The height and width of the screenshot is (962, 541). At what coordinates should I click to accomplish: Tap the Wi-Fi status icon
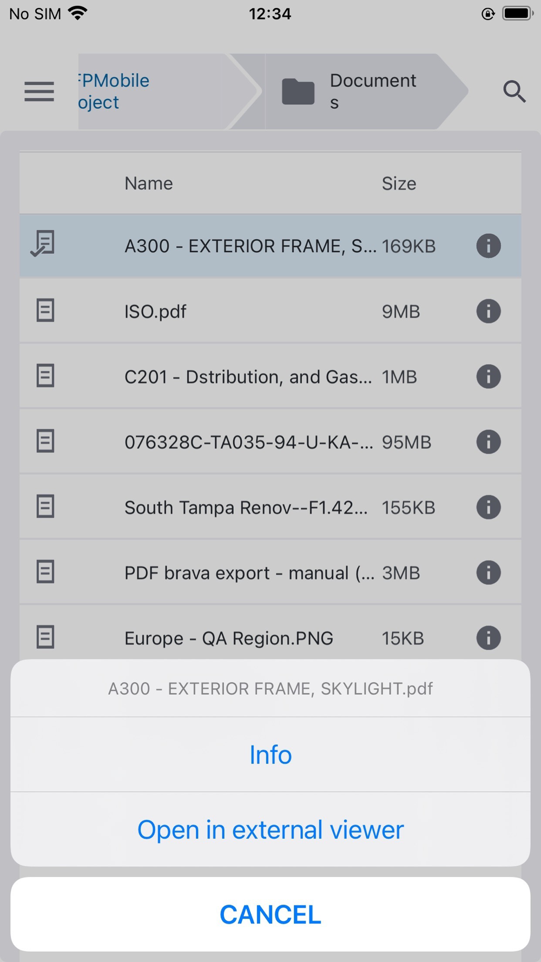(x=78, y=13)
